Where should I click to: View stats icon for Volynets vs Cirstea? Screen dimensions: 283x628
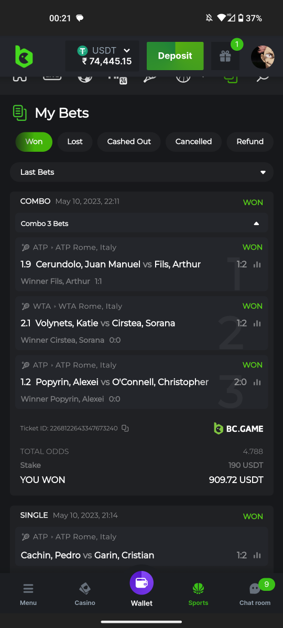[257, 323]
